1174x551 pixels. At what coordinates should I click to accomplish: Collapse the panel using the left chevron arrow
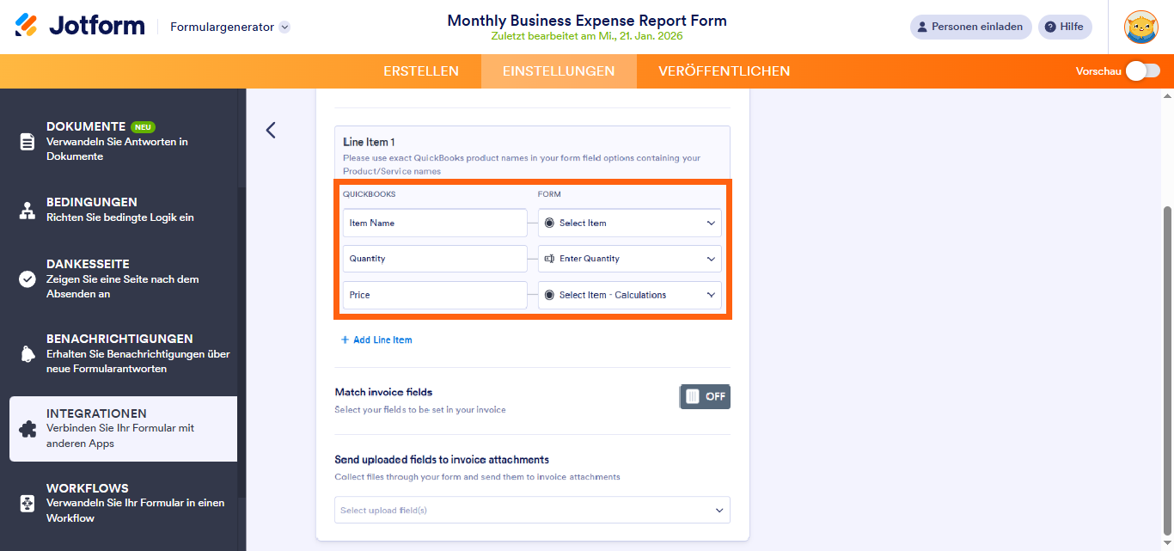[271, 130]
